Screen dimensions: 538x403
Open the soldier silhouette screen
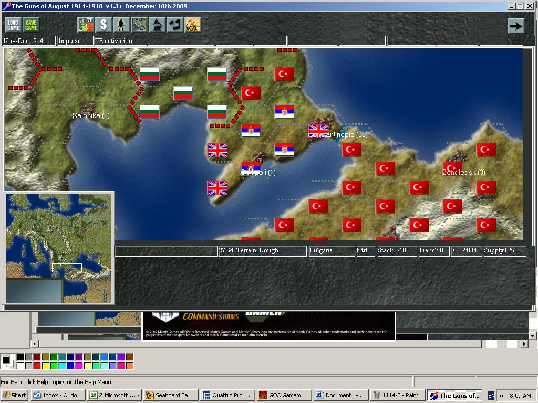(121, 25)
